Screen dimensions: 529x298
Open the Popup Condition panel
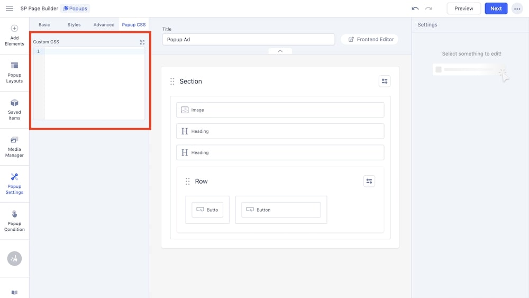click(x=14, y=221)
